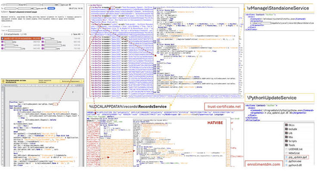The width and height of the screenshot is (320, 171).
Task: Click the Save All button
Action: pos(76,34)
